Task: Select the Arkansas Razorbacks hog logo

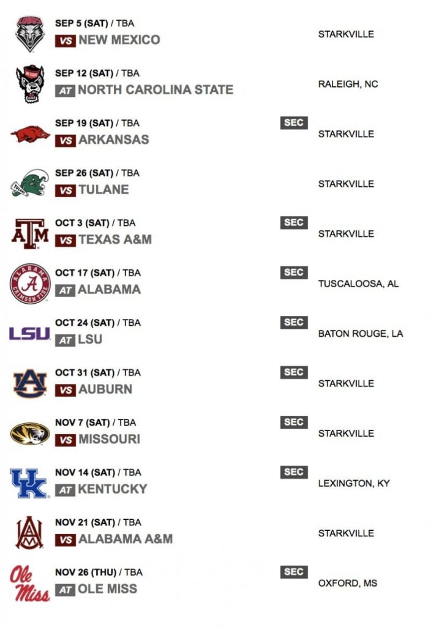Action: [x=30, y=134]
